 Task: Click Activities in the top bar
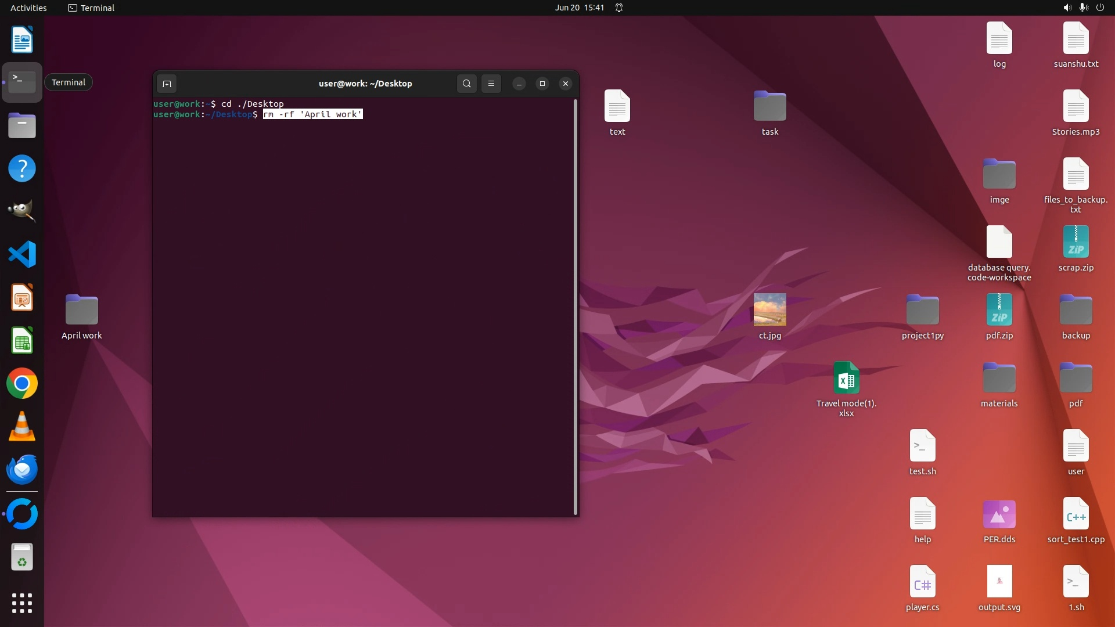28,8
